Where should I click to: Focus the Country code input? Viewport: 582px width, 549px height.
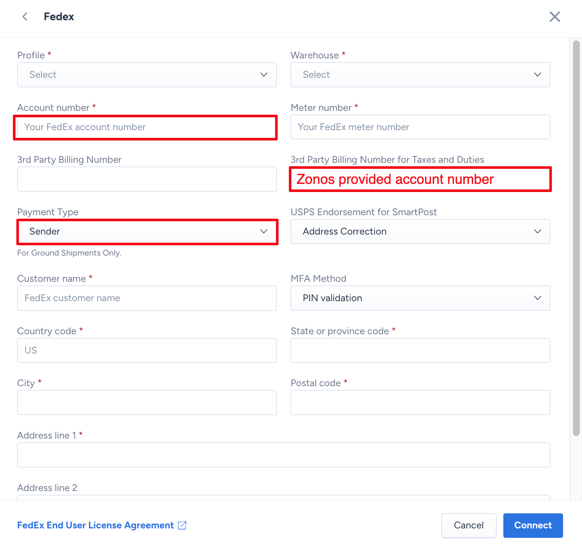pos(147,351)
